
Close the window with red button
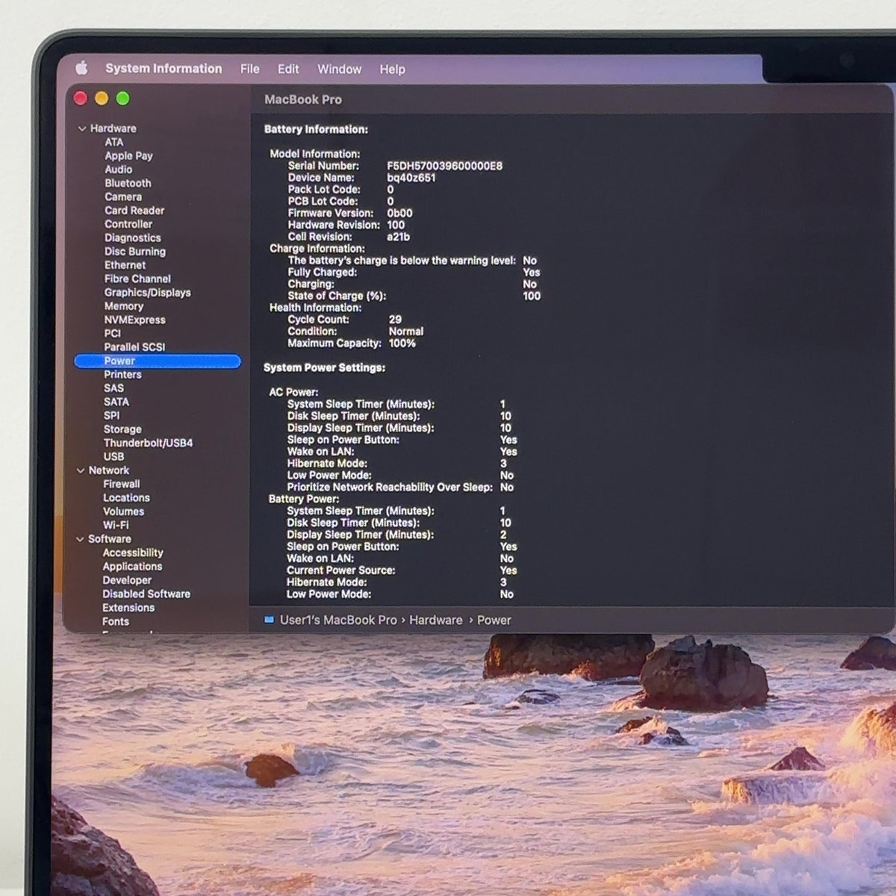pyautogui.click(x=81, y=99)
